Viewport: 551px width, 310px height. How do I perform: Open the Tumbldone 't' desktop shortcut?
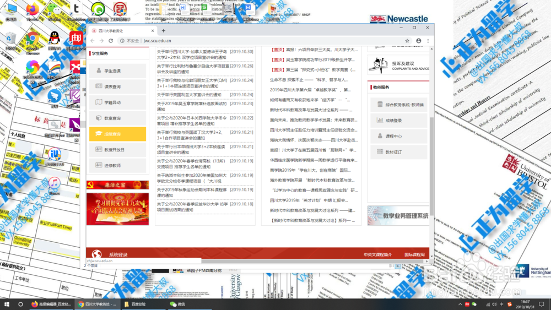pos(76,10)
